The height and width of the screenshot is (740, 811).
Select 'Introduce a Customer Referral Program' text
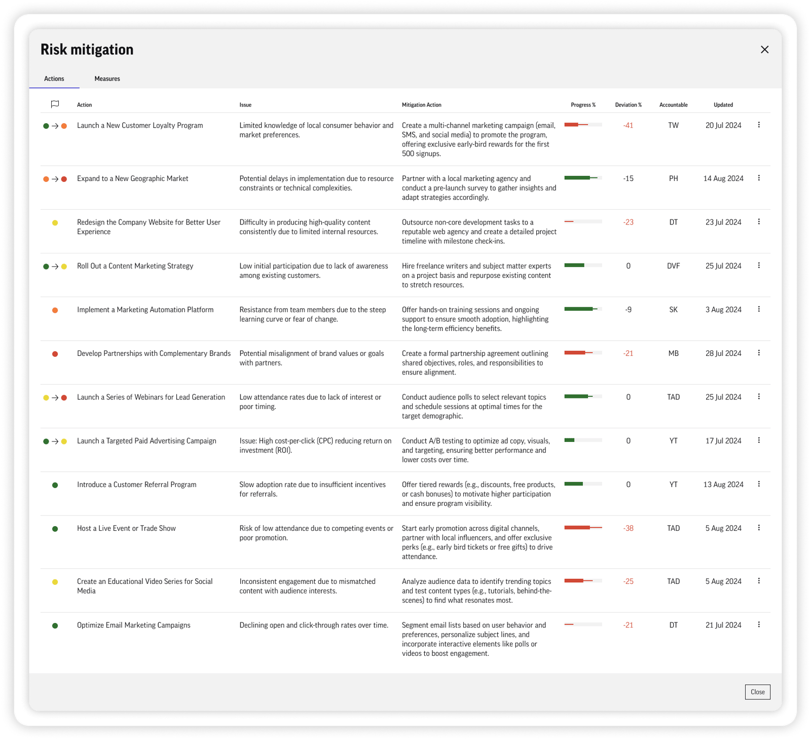tap(136, 485)
